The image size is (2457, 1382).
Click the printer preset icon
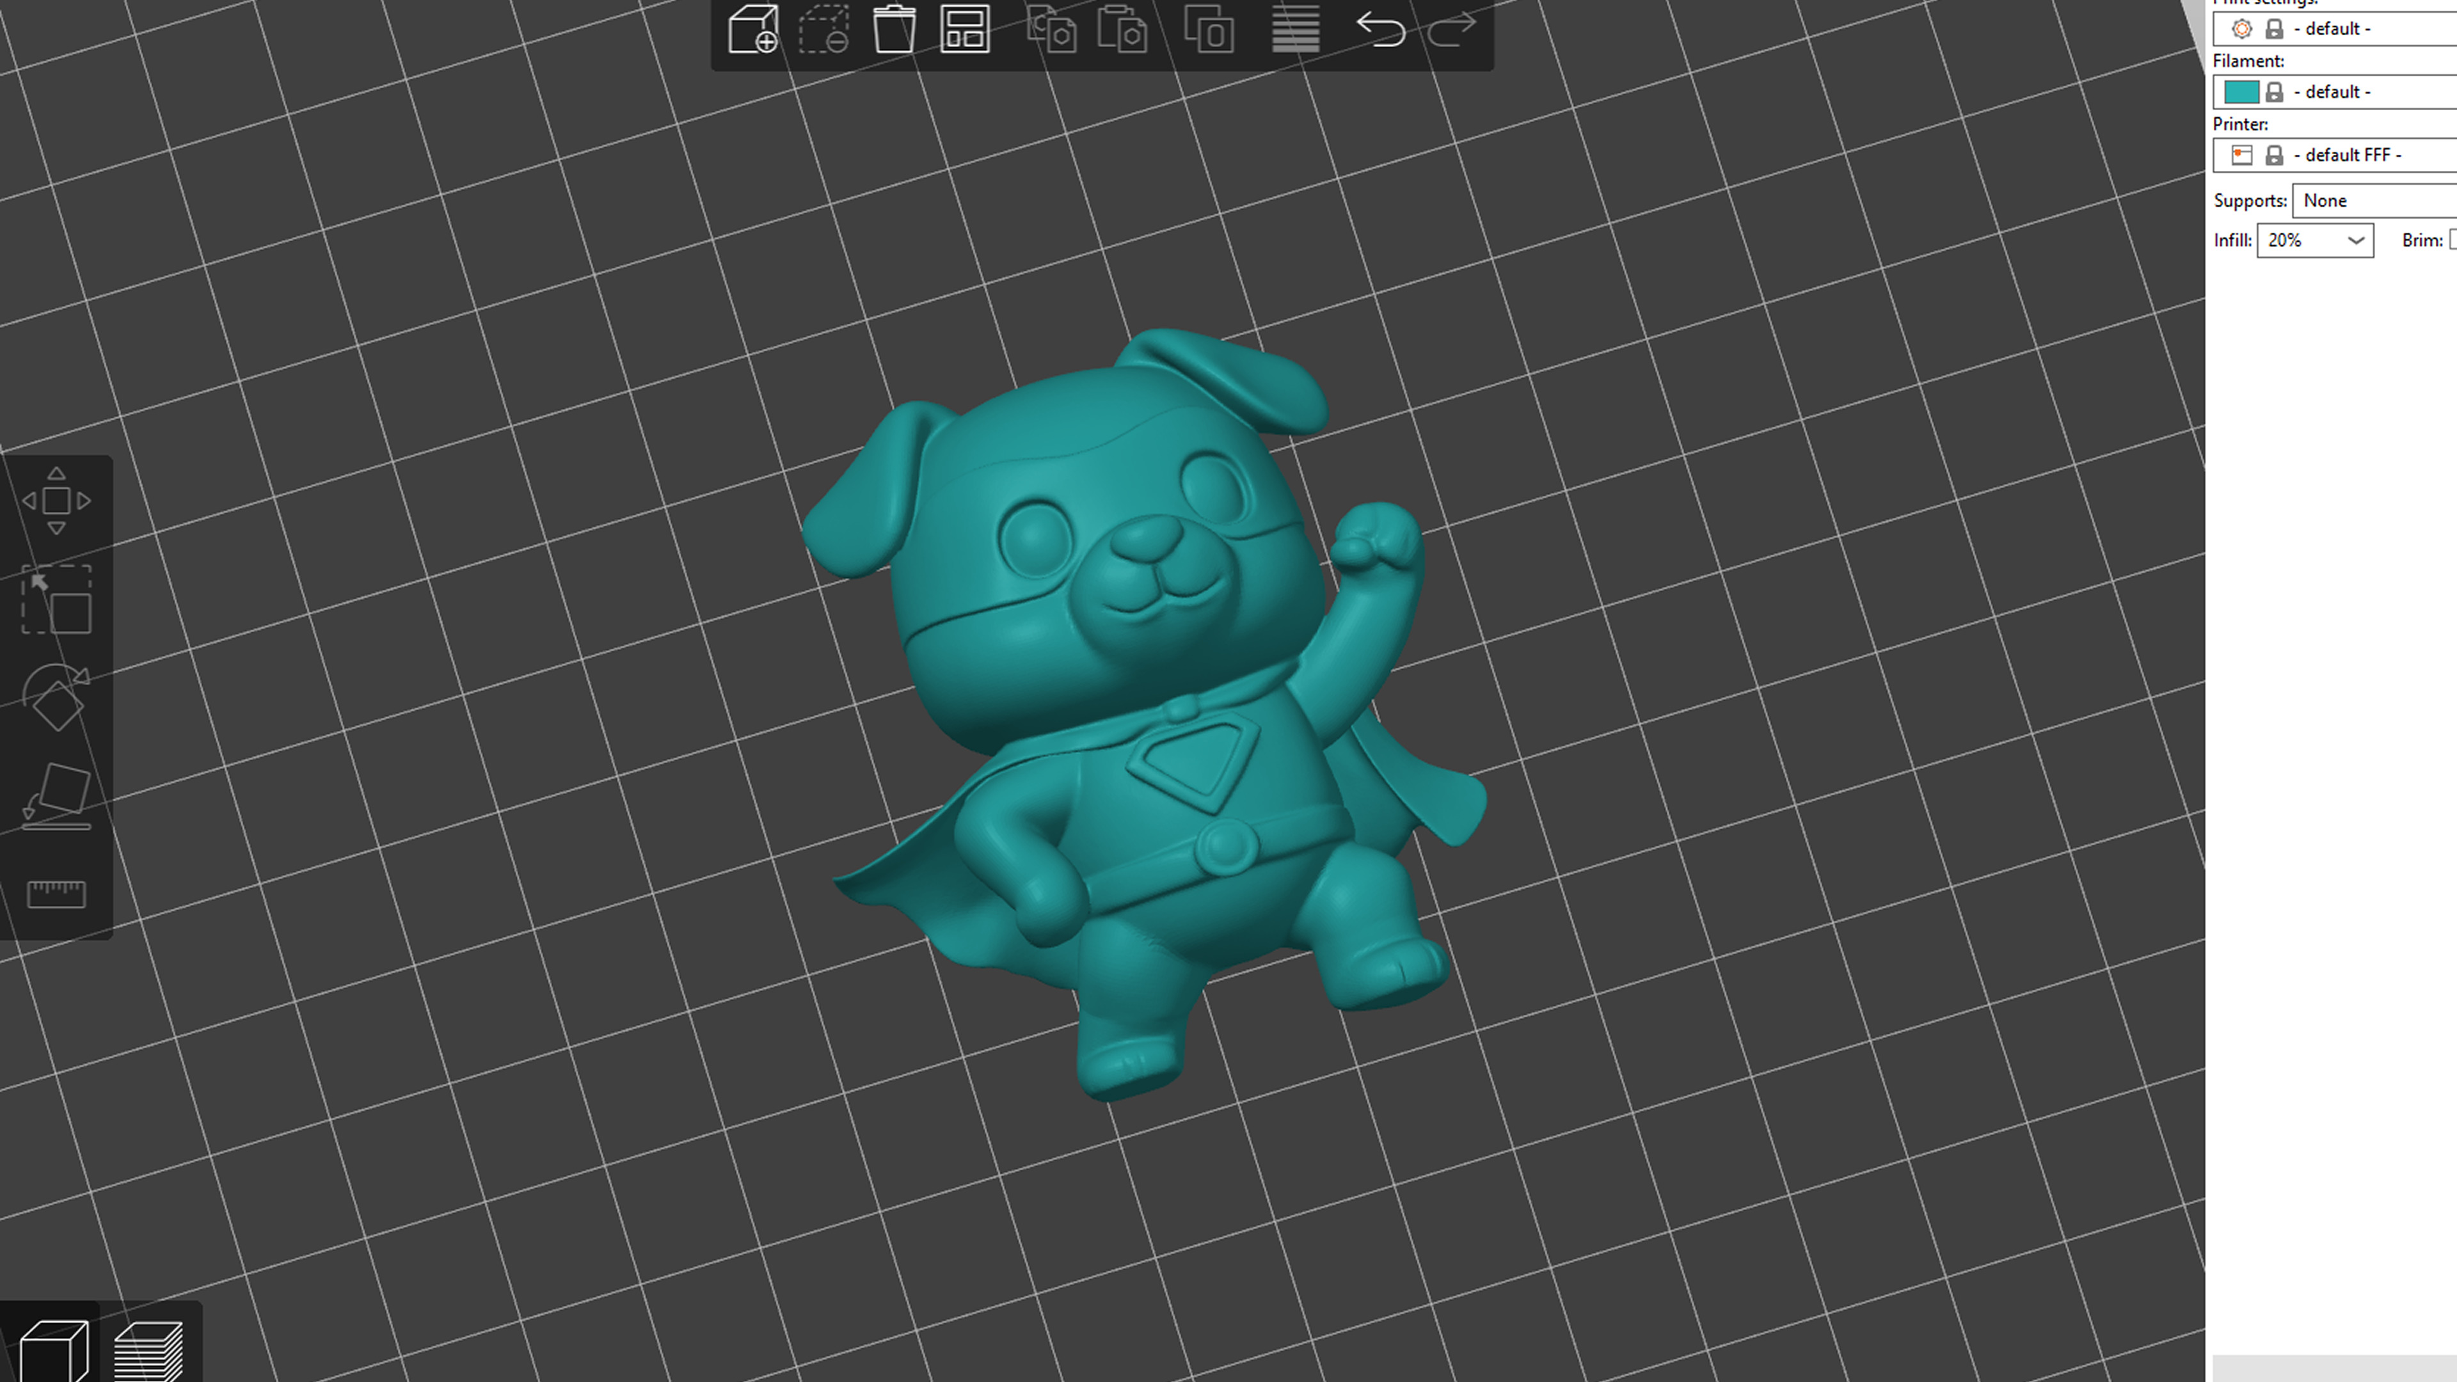click(x=2243, y=154)
